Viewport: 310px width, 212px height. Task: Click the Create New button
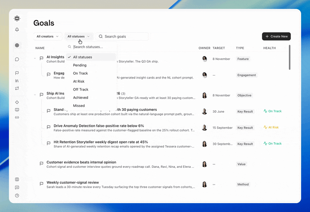click(x=276, y=36)
